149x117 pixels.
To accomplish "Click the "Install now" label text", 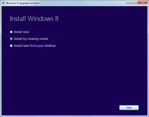I will click(22, 32).
